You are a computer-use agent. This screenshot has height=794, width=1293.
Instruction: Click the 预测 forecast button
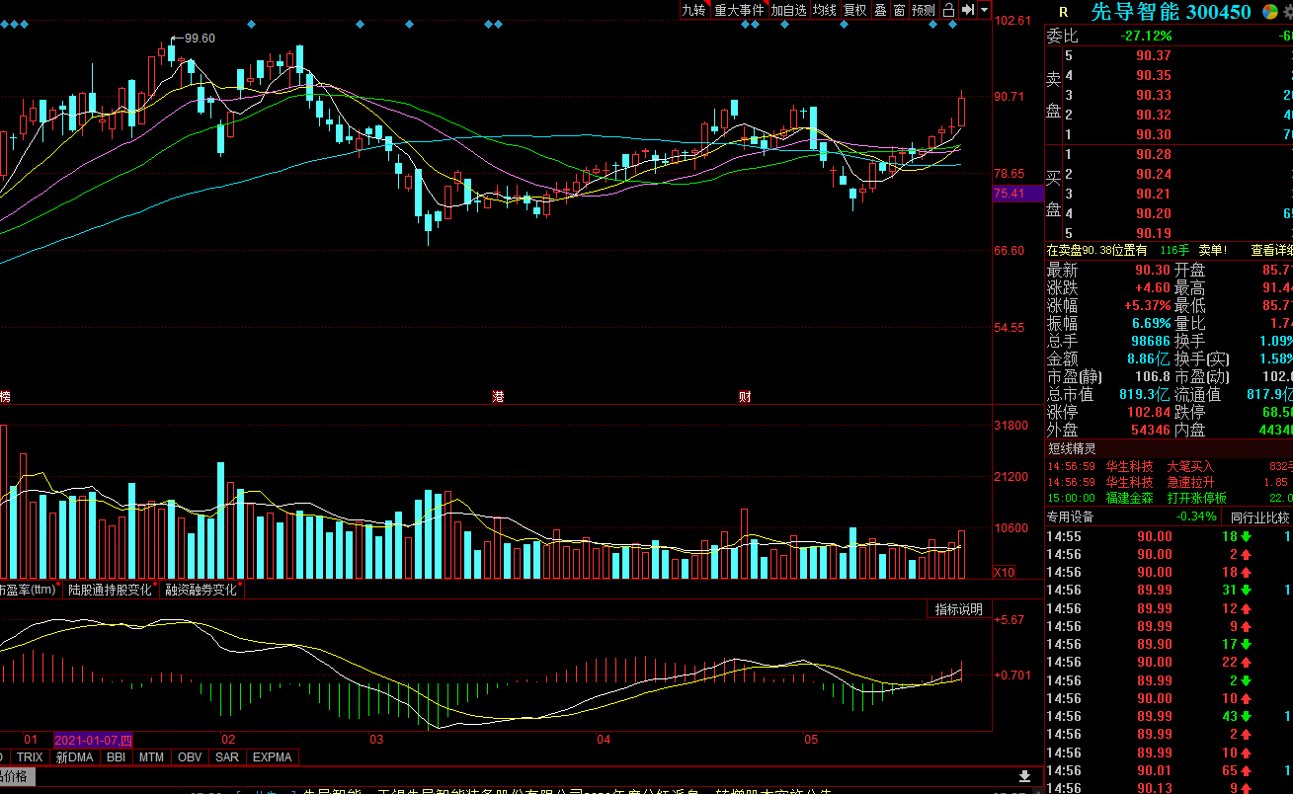923,10
